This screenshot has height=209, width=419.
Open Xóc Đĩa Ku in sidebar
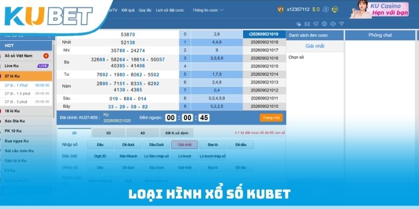tap(26, 121)
